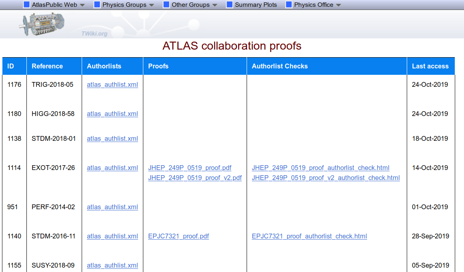The image size is (464, 272).
Task: Click the blue square icon beside AtlasPublic Web
Action: [27, 4]
